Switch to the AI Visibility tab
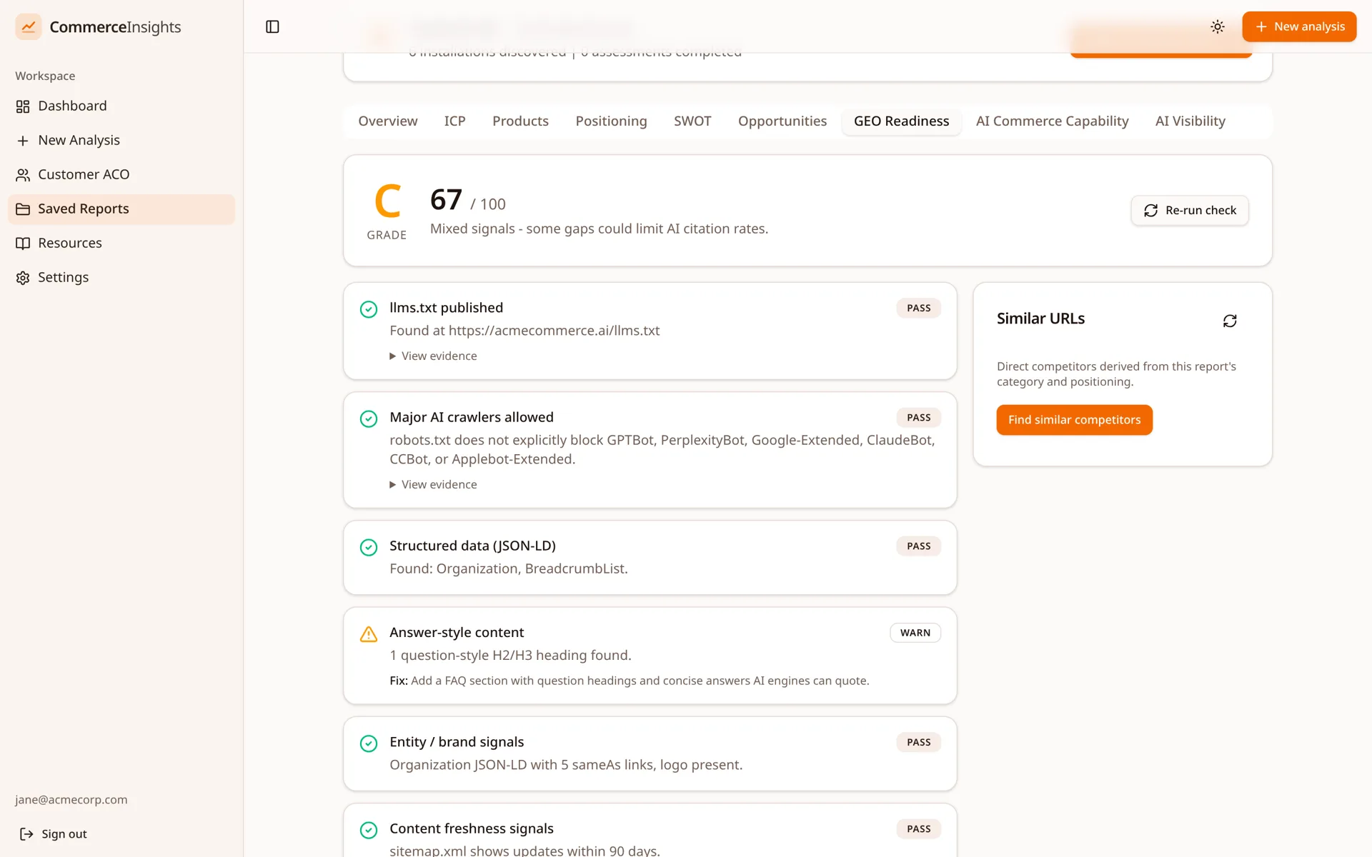 [1190, 121]
